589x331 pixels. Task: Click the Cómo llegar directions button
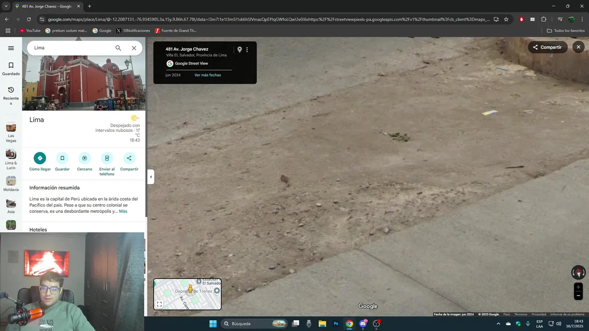tap(40, 162)
